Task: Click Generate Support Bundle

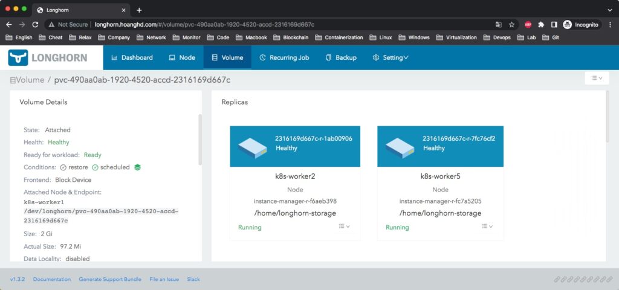Action: [110, 279]
